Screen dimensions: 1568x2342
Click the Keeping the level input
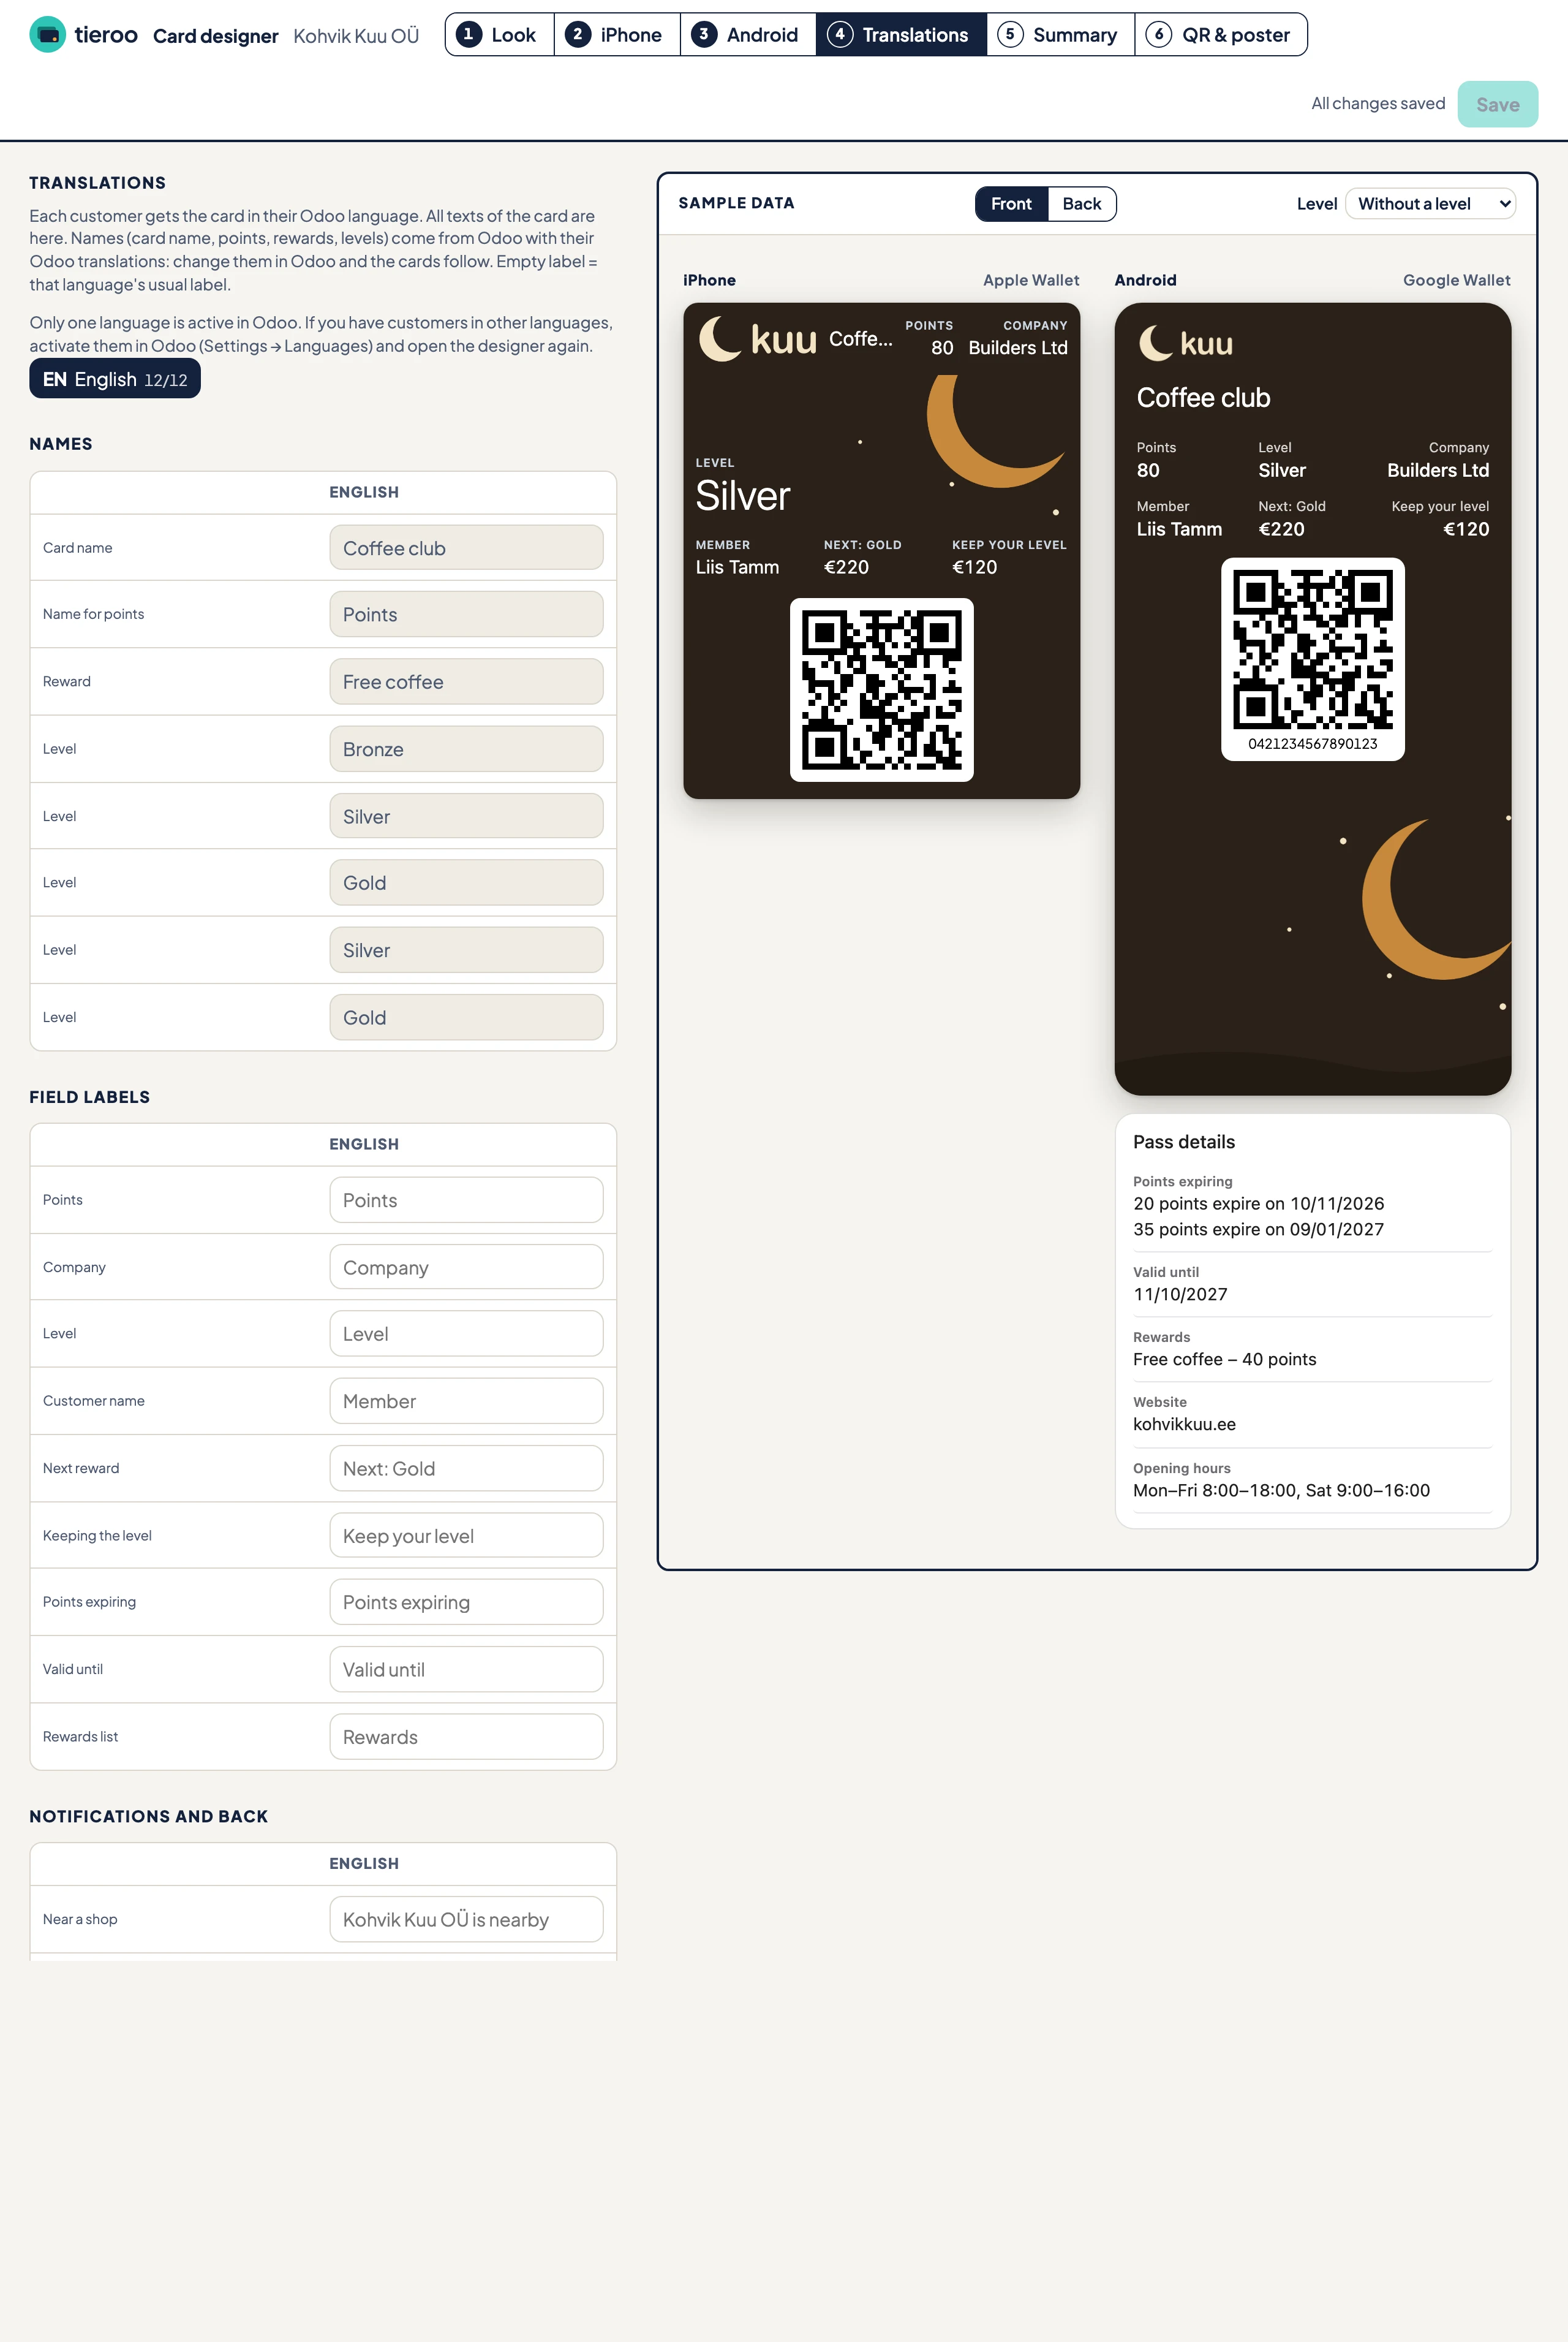(466, 1536)
